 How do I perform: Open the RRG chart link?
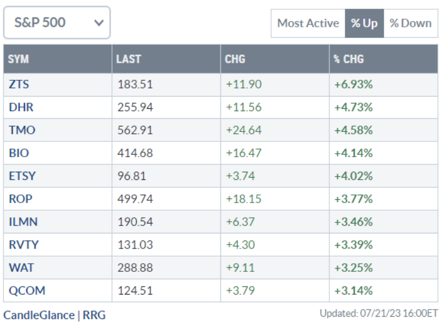93,316
